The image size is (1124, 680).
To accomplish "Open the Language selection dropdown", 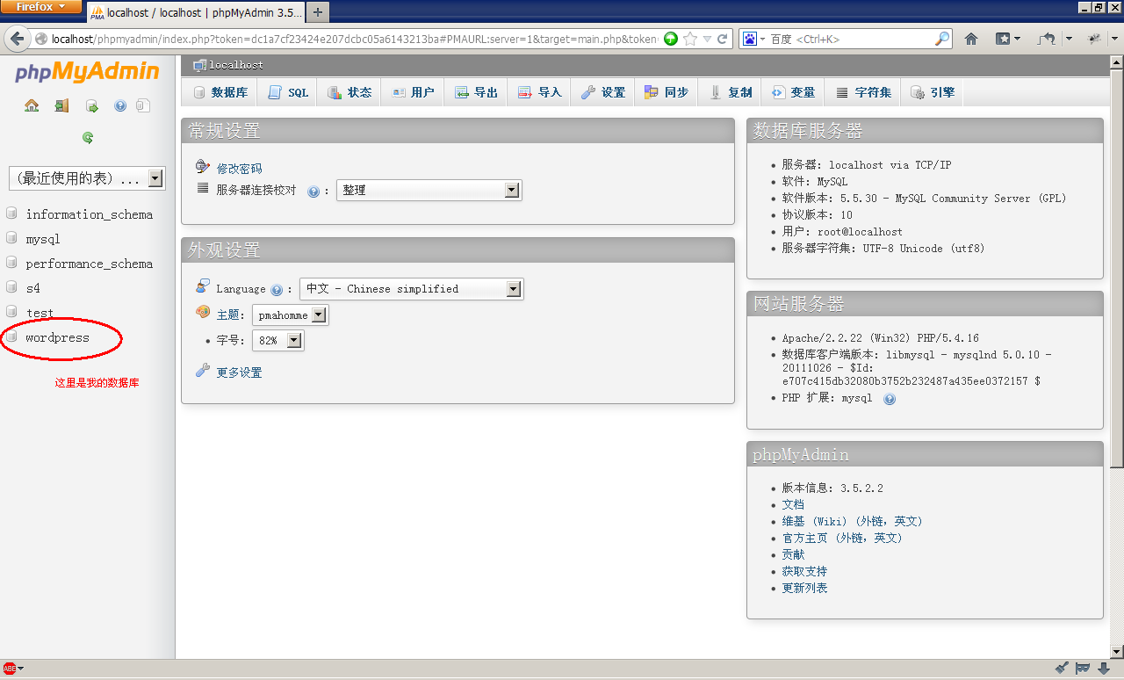I will (x=411, y=289).
